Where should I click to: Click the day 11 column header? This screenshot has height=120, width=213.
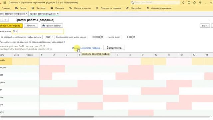pyautogui.click(x=172, y=55)
